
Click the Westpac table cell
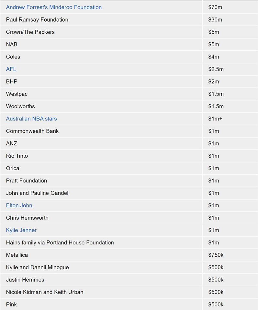17,94
